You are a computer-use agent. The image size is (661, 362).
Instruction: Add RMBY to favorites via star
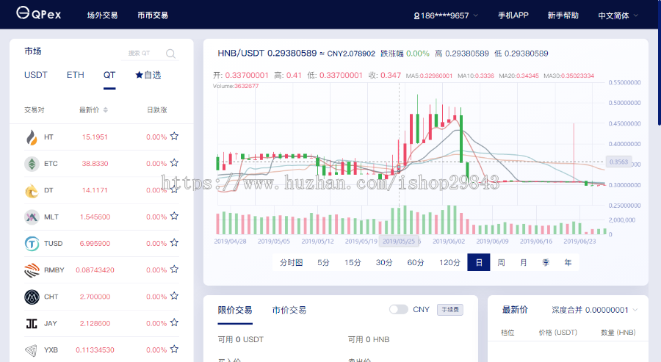click(x=174, y=269)
